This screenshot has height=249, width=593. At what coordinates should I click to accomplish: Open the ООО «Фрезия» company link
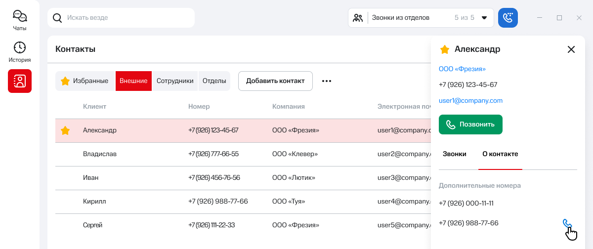462,69
